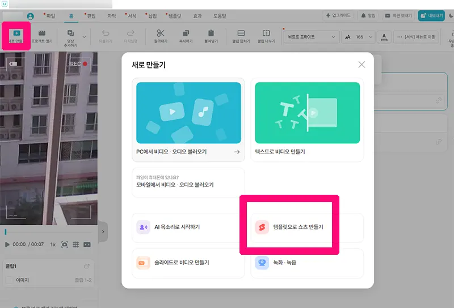Open the 비트로 프라이드 font dropdown
Screen dimensions: 454x308
312,37
